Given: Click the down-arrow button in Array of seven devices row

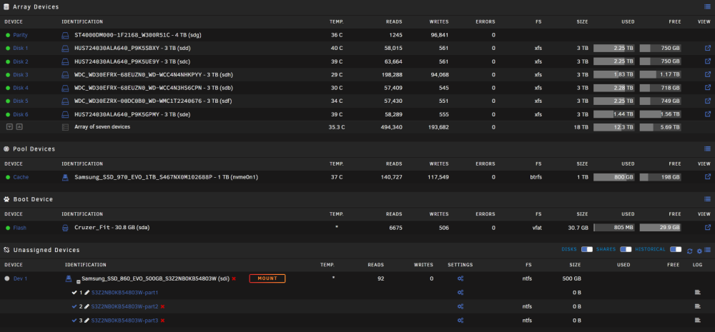Looking at the screenshot, I should [9, 127].
